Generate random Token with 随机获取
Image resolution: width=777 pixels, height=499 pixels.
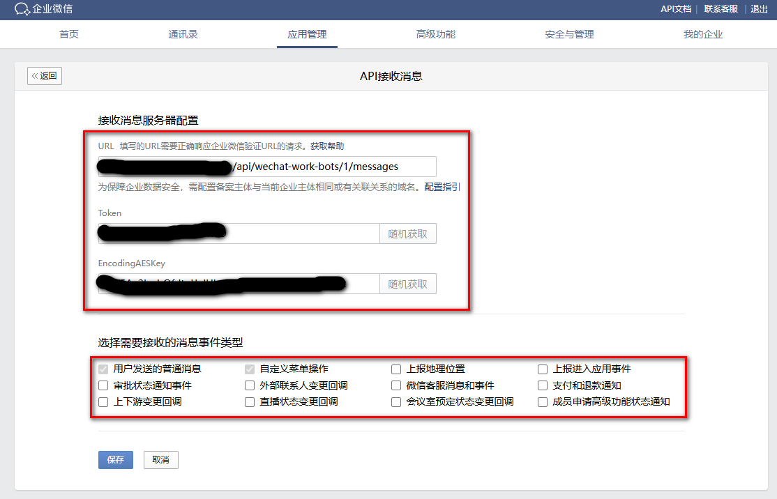click(x=408, y=233)
